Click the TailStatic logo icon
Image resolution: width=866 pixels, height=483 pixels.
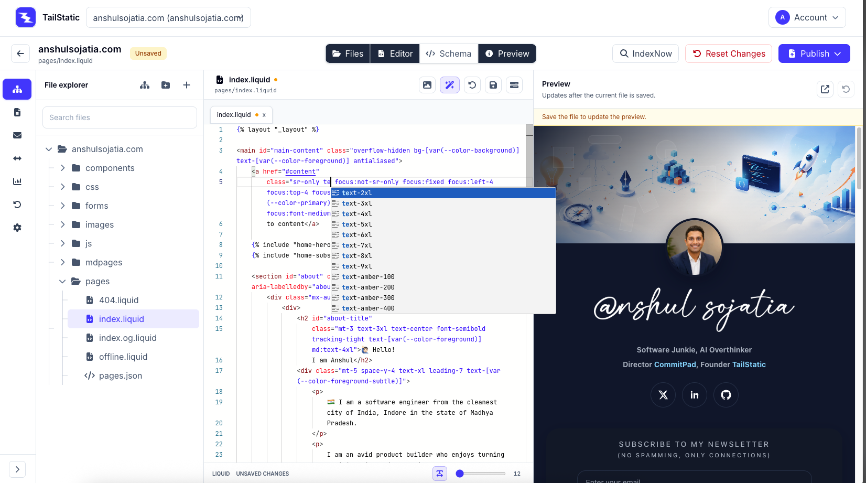(x=26, y=17)
